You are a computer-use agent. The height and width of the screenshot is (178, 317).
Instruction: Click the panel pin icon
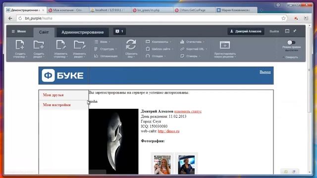coord(295,31)
